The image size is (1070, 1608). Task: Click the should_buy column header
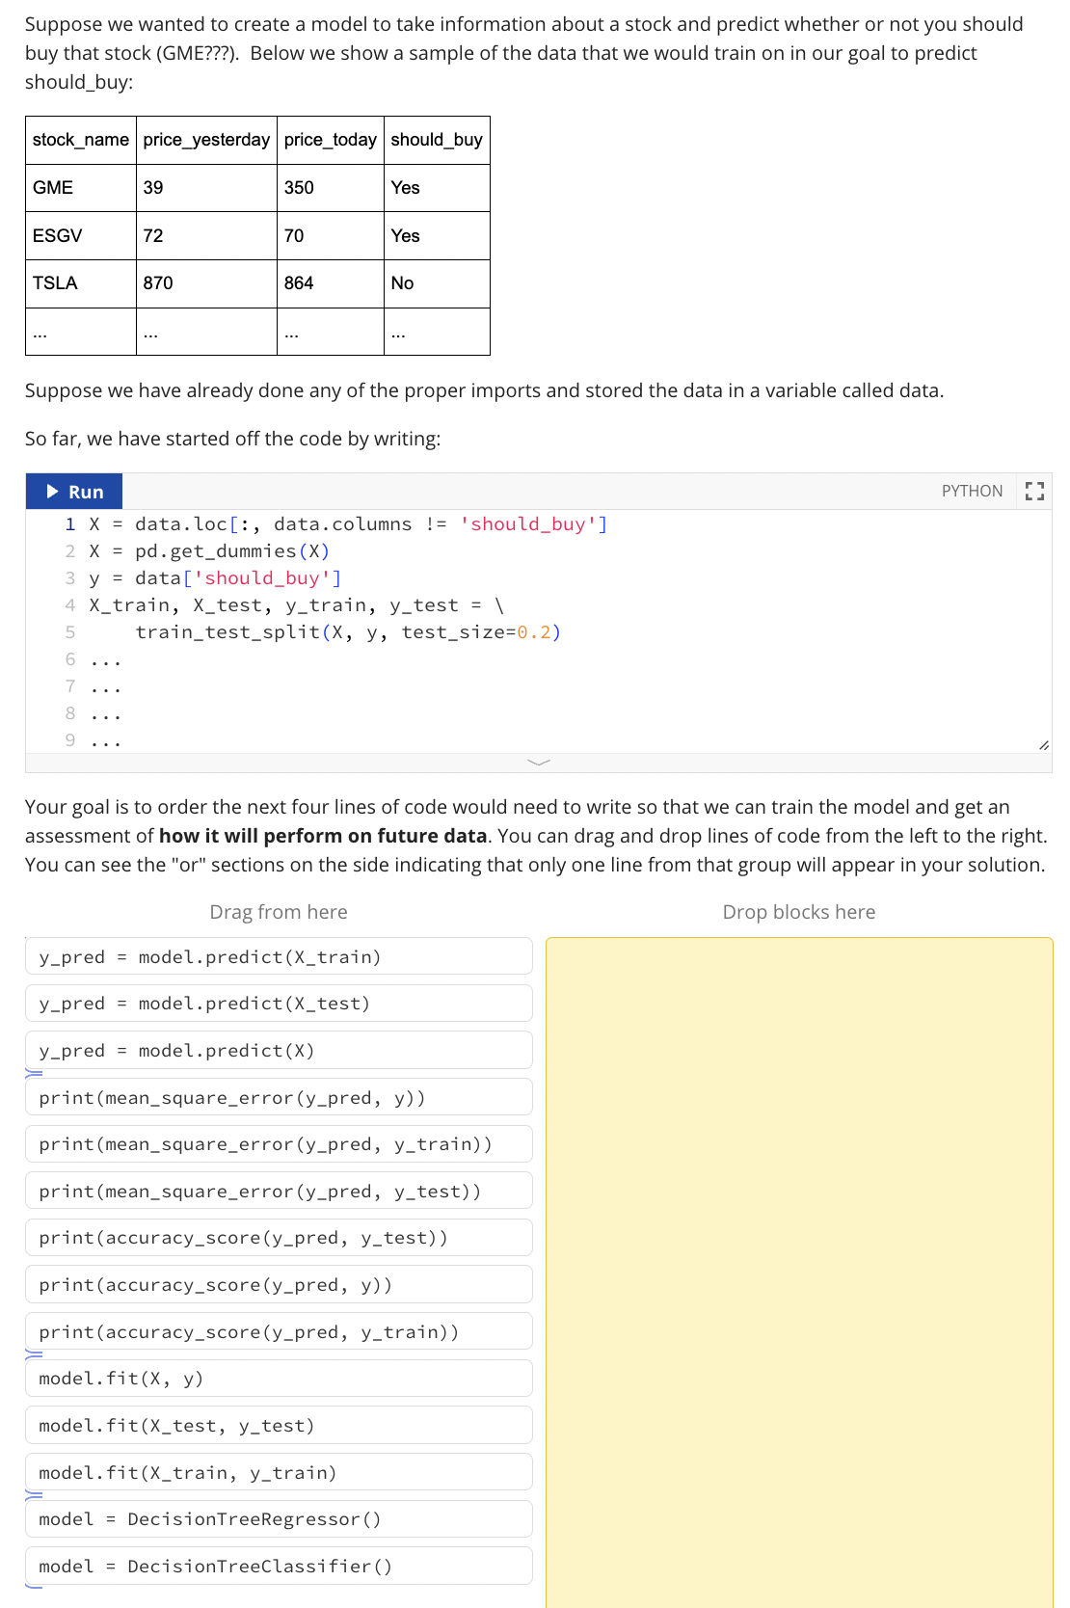coord(437,140)
